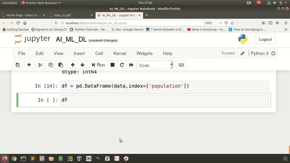Cut selected cells with scissors icon
The width and height of the screenshot is (290, 163).
(40, 65)
